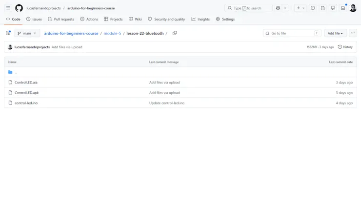361x203 pixels.
Task: Open the Projects tab
Action: pyautogui.click(x=113, y=19)
